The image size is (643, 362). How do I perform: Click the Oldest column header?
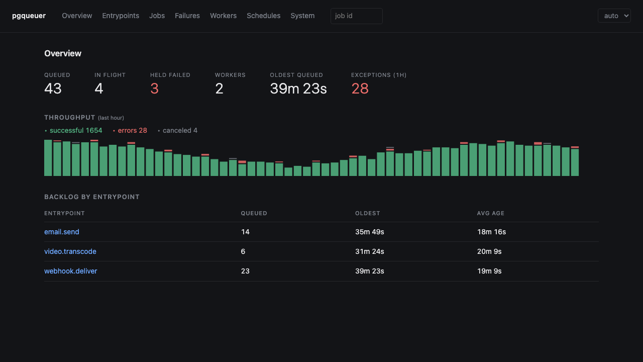pyautogui.click(x=368, y=213)
